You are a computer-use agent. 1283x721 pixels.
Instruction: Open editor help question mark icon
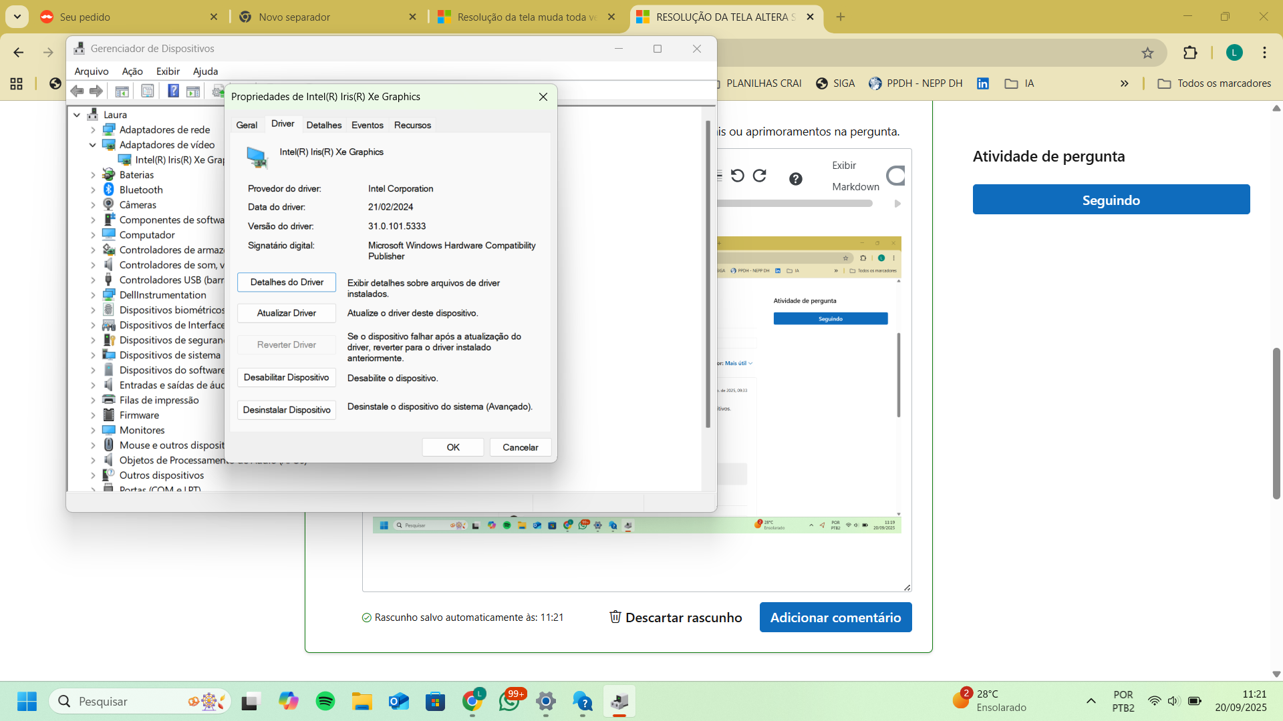tap(795, 178)
